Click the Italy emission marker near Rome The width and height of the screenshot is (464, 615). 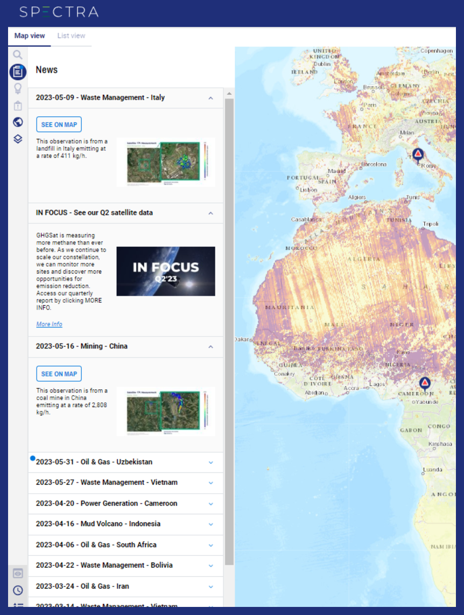click(x=418, y=156)
